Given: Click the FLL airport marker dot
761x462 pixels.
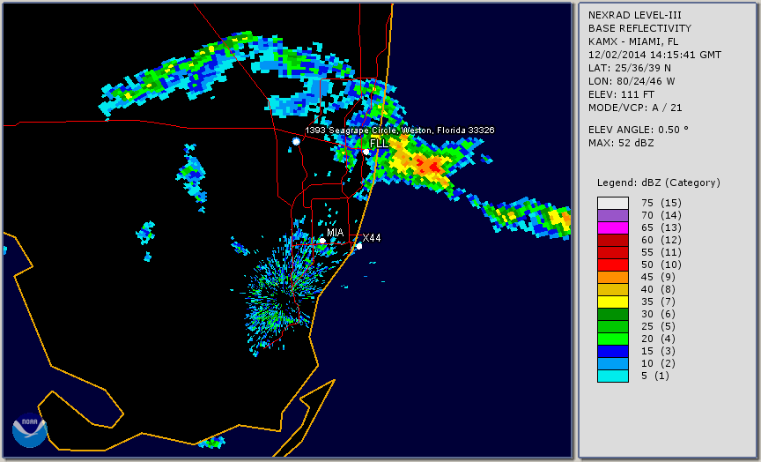Looking at the screenshot, I should pyautogui.click(x=366, y=152).
